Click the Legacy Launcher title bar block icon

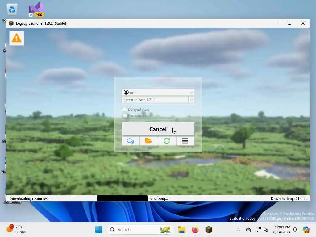(11, 23)
